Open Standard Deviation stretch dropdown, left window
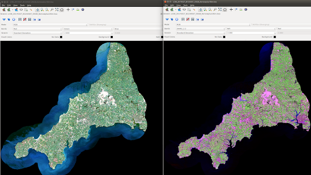The image size is (311, 175). [37, 33]
